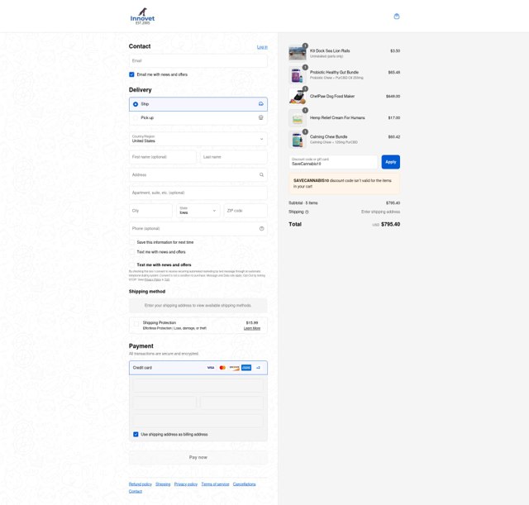529x505 pixels.
Task: Open Learn More for Shipping Protection
Action: (x=252, y=328)
